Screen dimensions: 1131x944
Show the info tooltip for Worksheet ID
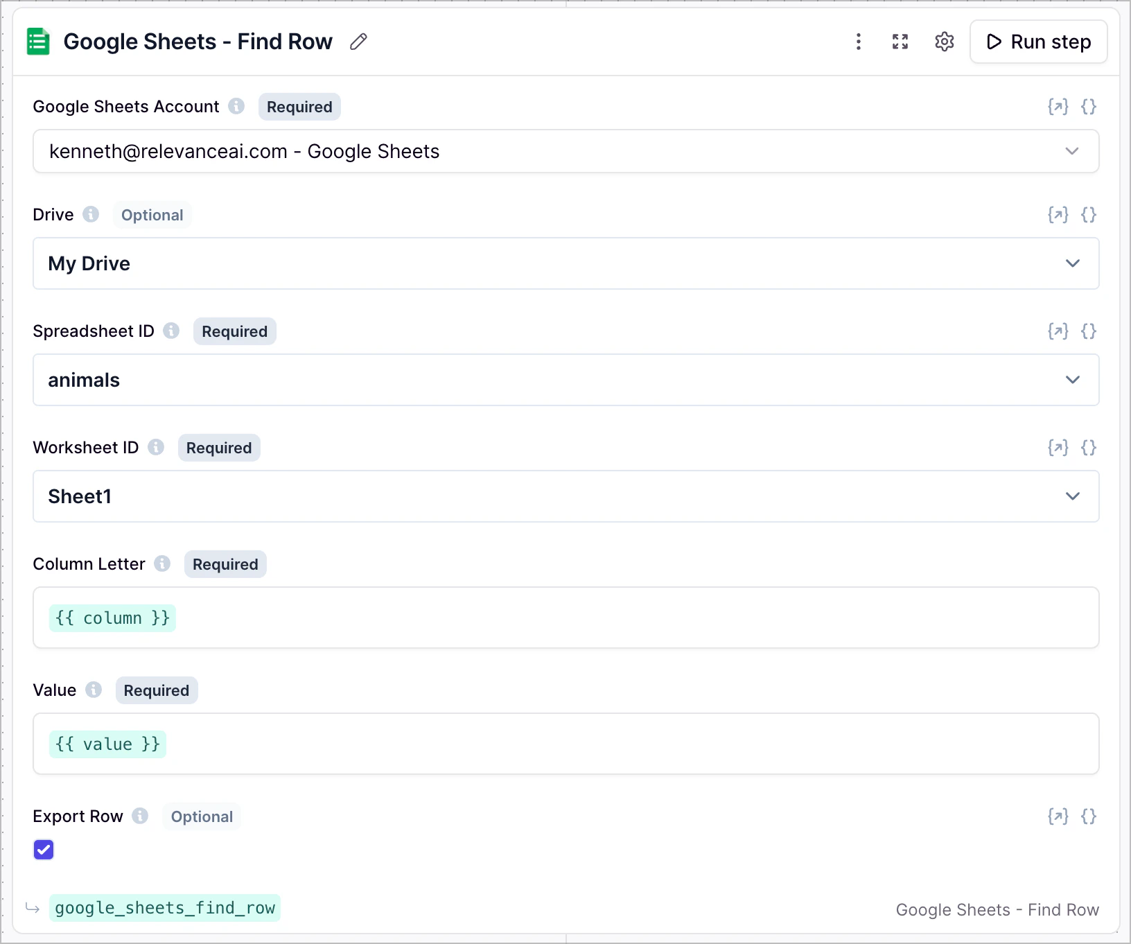click(x=157, y=447)
